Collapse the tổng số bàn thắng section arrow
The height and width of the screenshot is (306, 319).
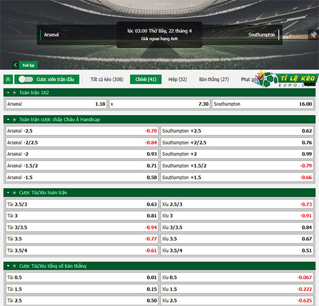[x=8, y=266]
